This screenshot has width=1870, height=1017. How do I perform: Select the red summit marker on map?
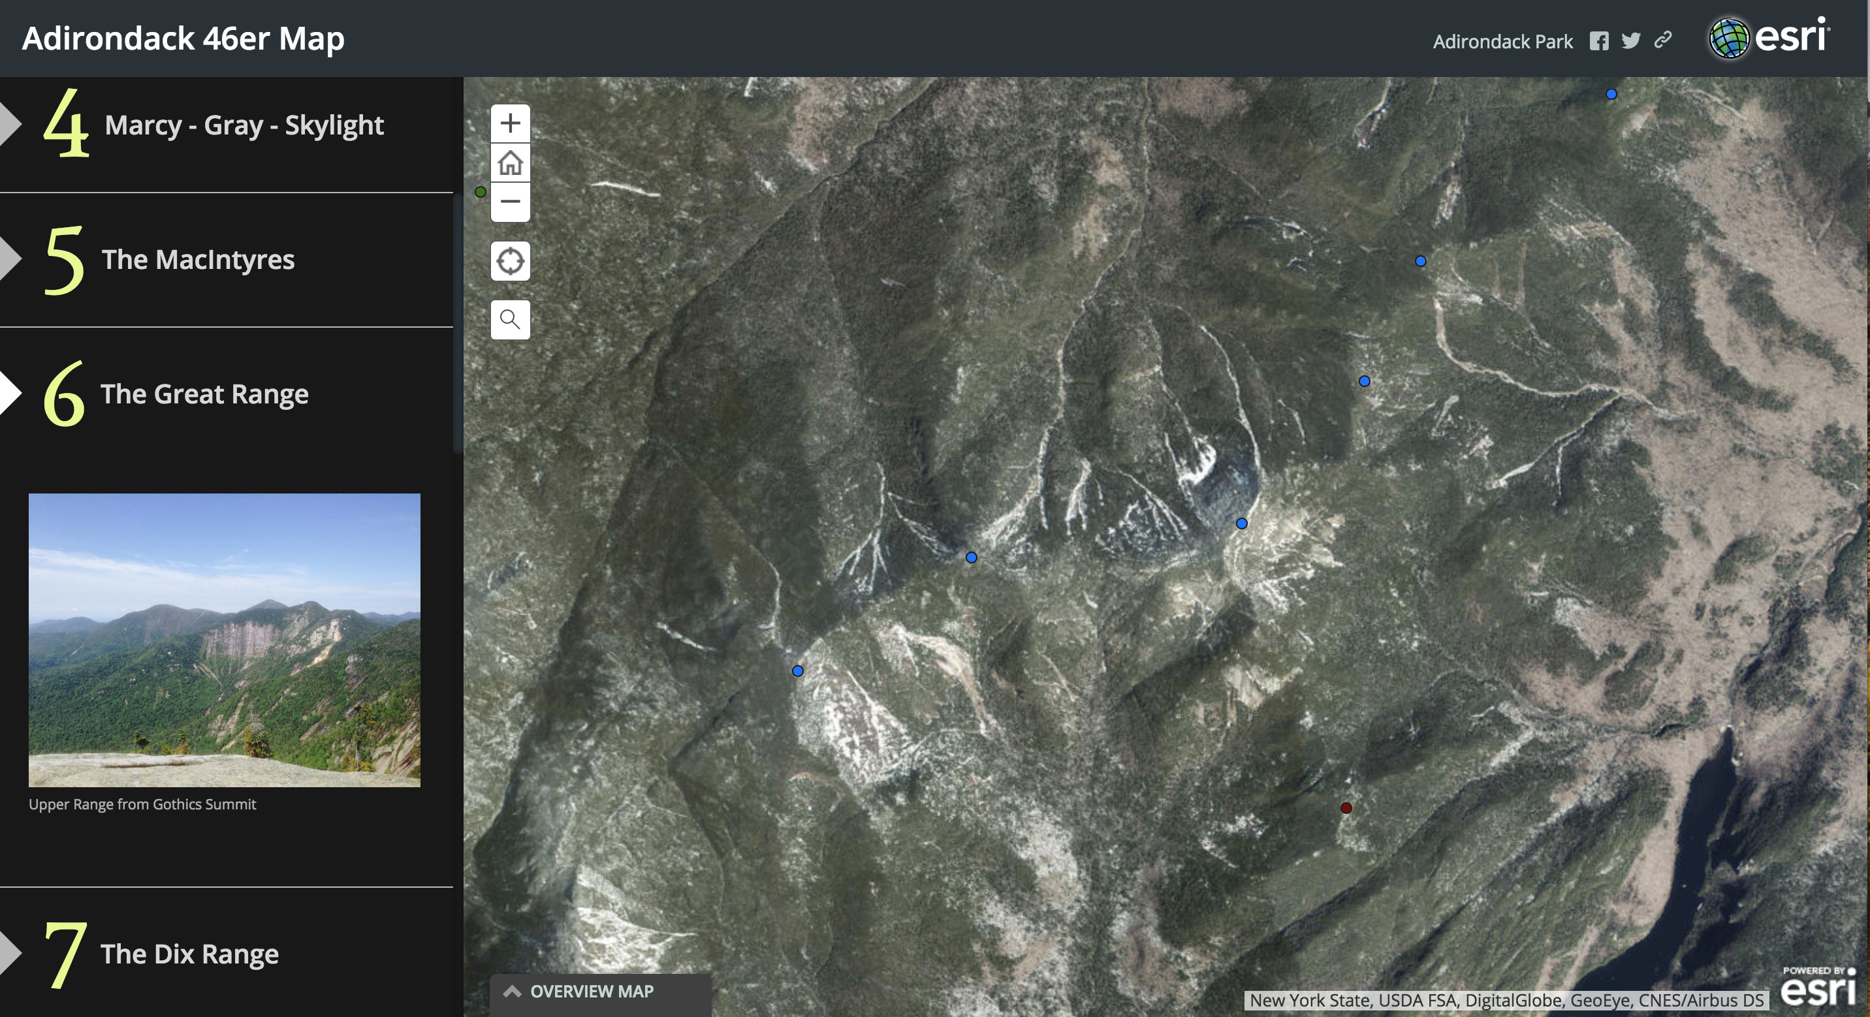point(1346,808)
